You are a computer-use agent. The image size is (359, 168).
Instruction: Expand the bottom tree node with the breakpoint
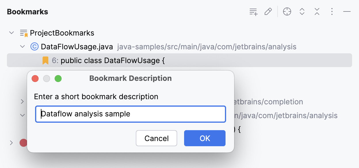click(12, 142)
